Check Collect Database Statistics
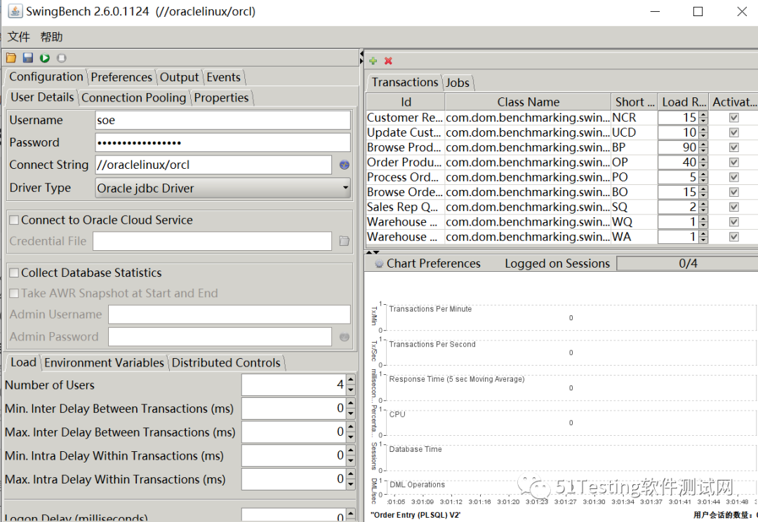Image resolution: width=758 pixels, height=522 pixels. (x=14, y=273)
